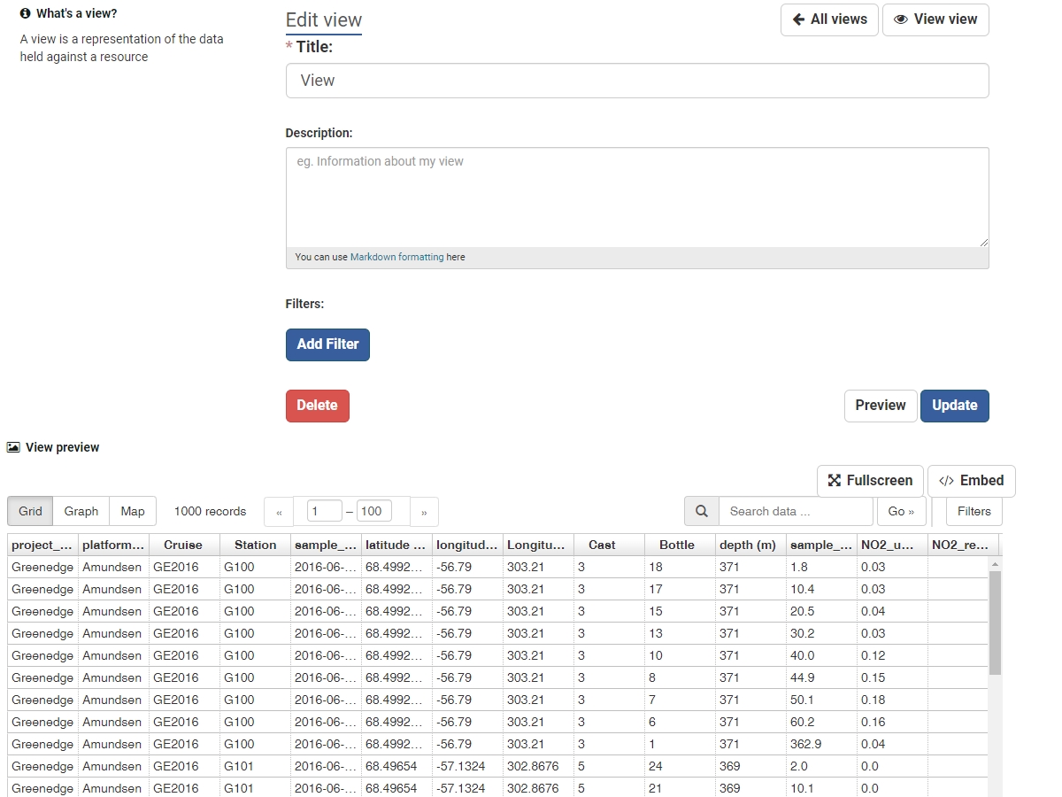
Task: Click the Add Filter button
Action: click(327, 344)
